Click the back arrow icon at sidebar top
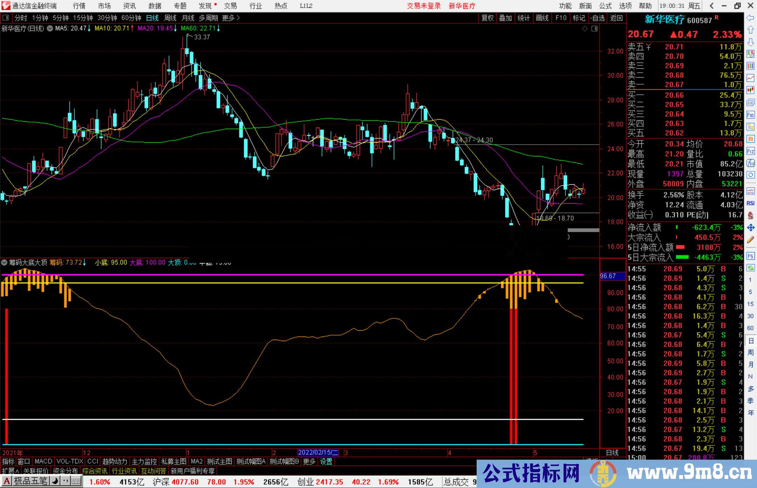 (750, 18)
